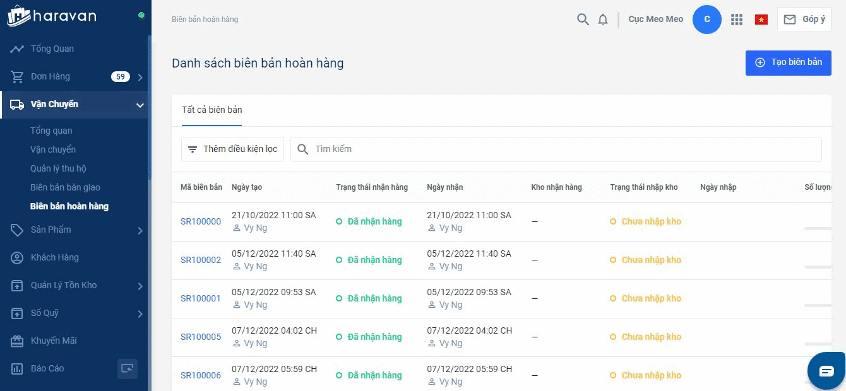The image size is (846, 391).
Task: Click the Góp ý feedback button
Action: [804, 20]
